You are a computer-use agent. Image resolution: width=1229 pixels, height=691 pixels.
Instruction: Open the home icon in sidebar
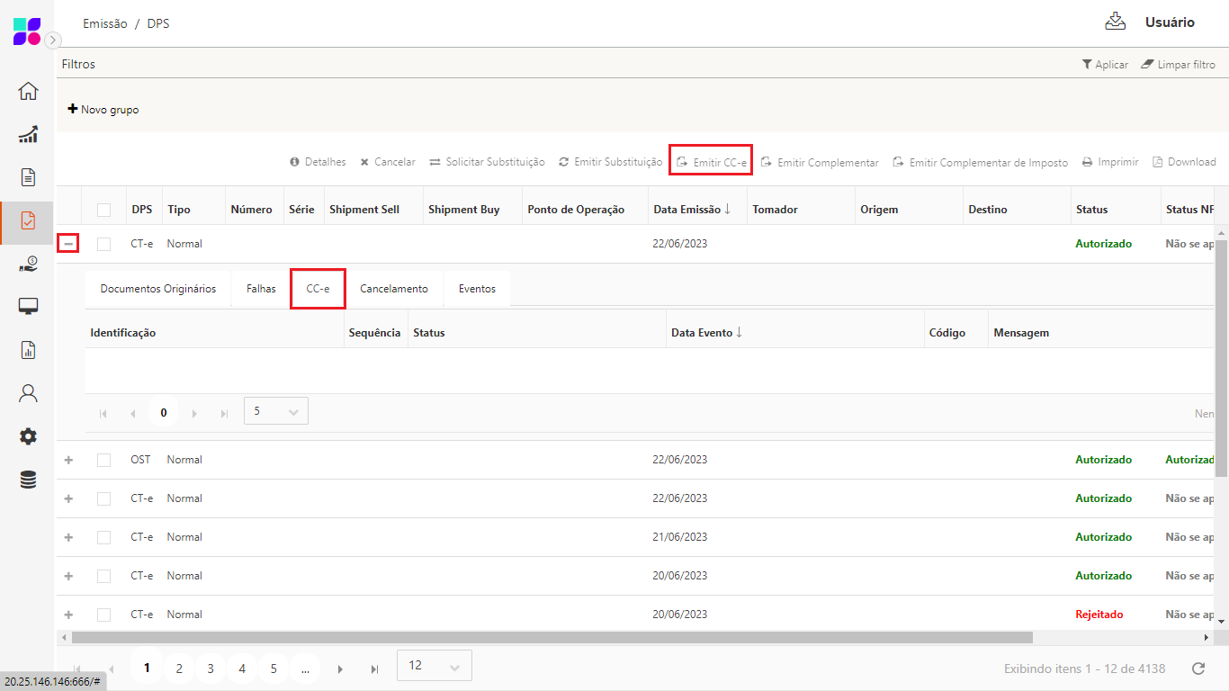[28, 91]
